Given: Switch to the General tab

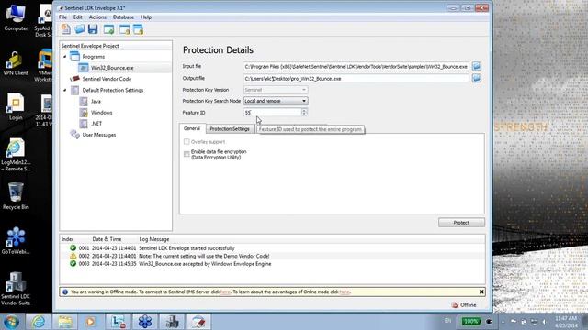Looking at the screenshot, I should (x=192, y=128).
